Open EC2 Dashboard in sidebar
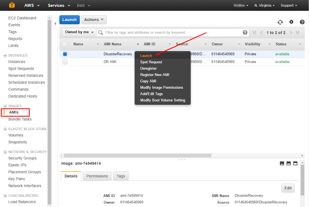This screenshot has width=309, height=207. tap(22, 18)
